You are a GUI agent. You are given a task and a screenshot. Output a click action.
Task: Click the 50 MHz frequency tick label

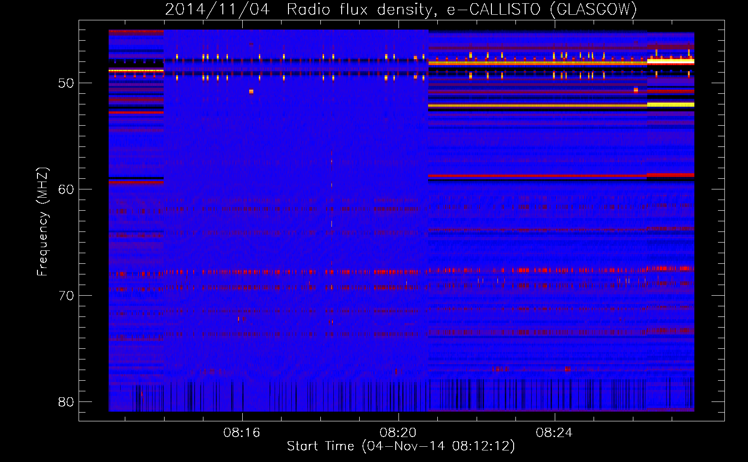pos(66,83)
